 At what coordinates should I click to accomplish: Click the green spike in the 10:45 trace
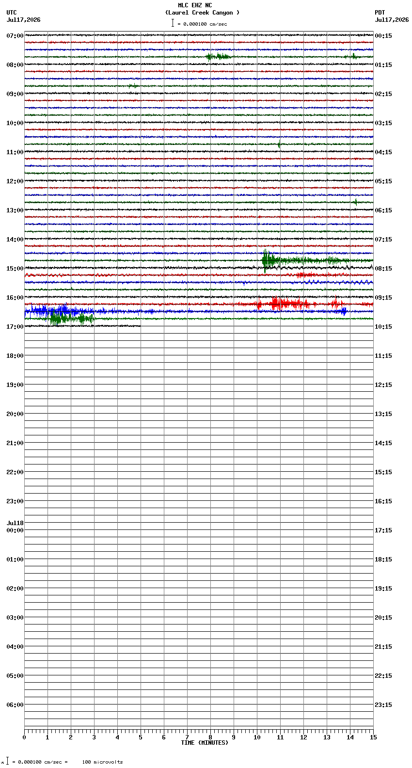point(279,144)
